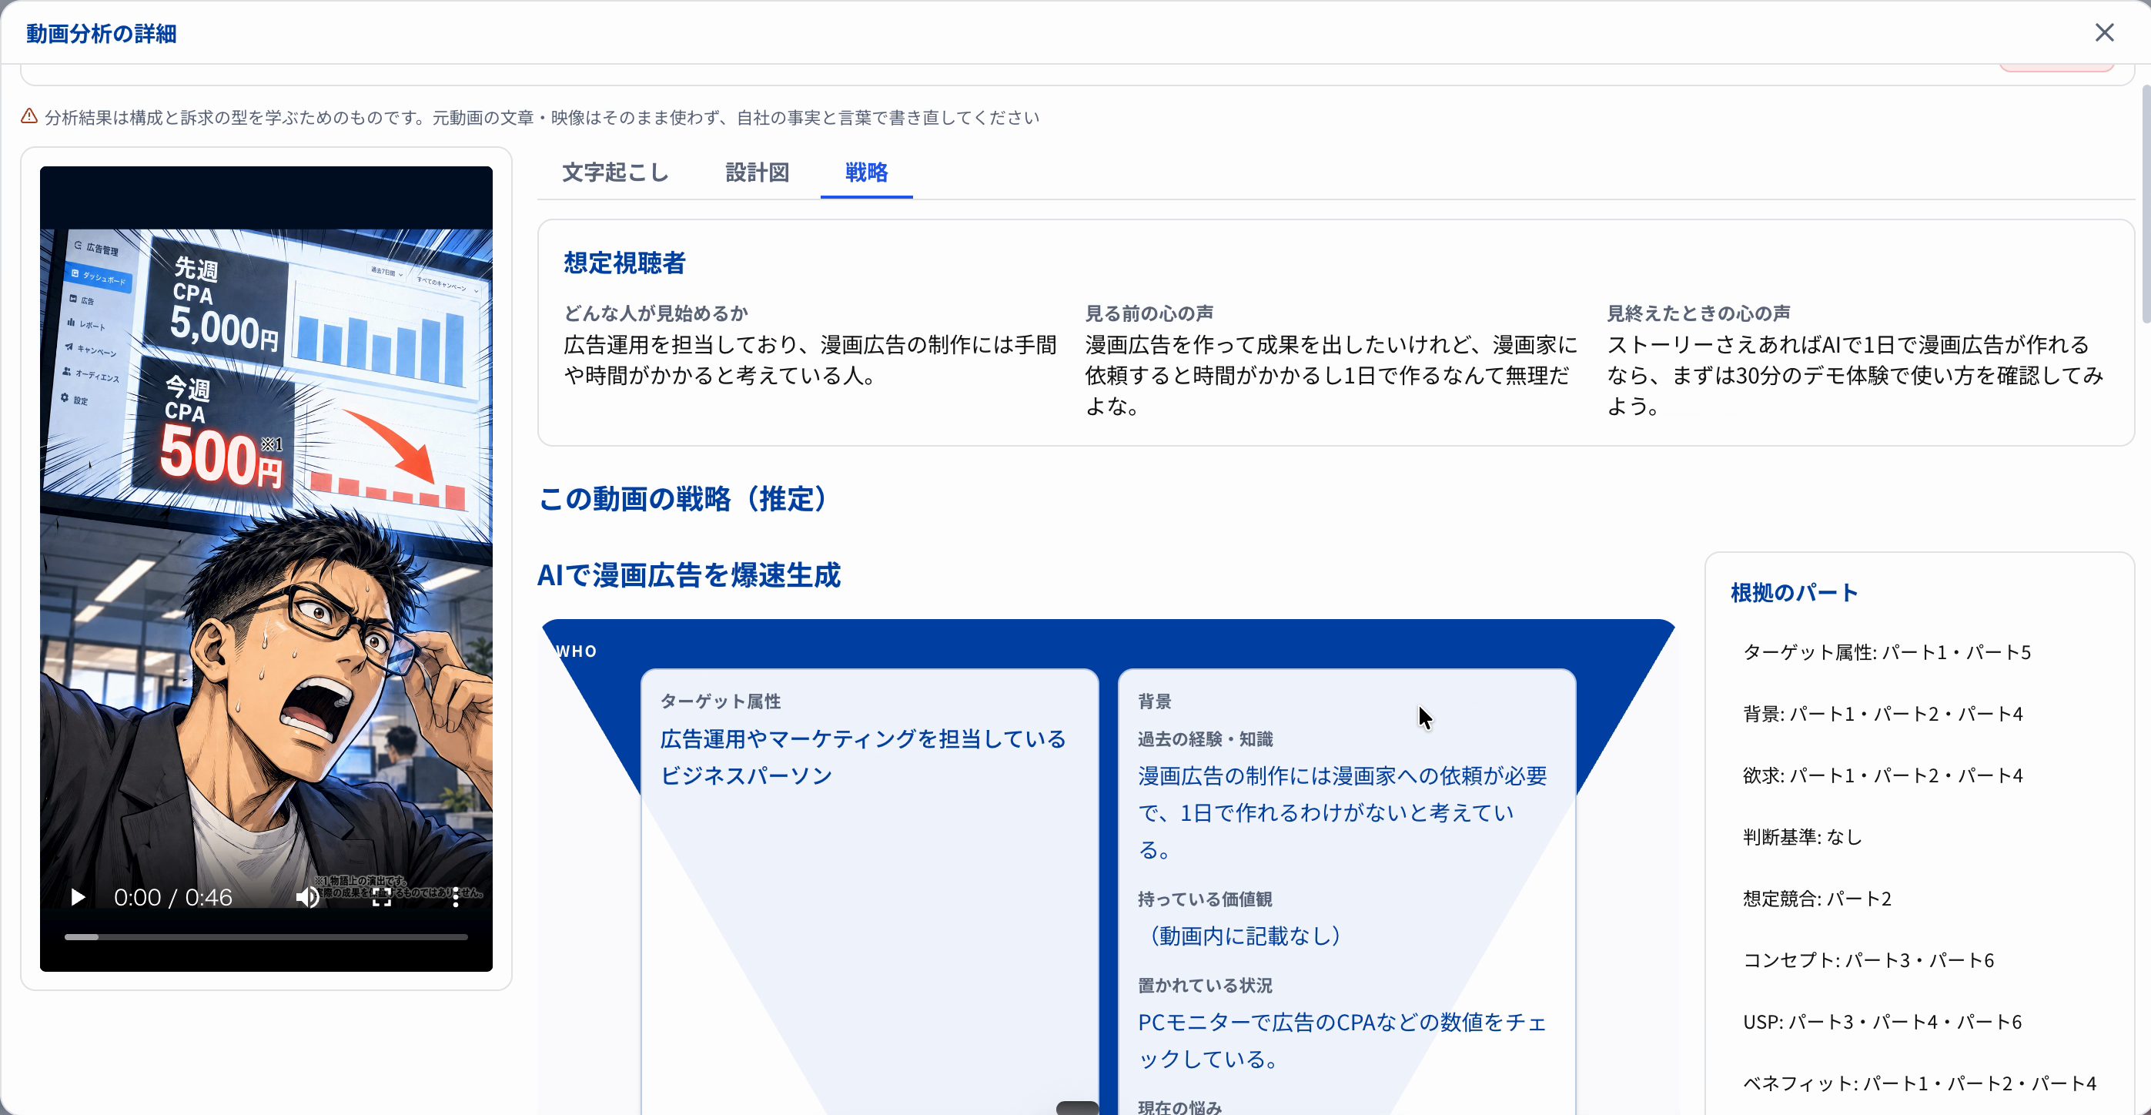Click the WHO label

[x=577, y=651]
